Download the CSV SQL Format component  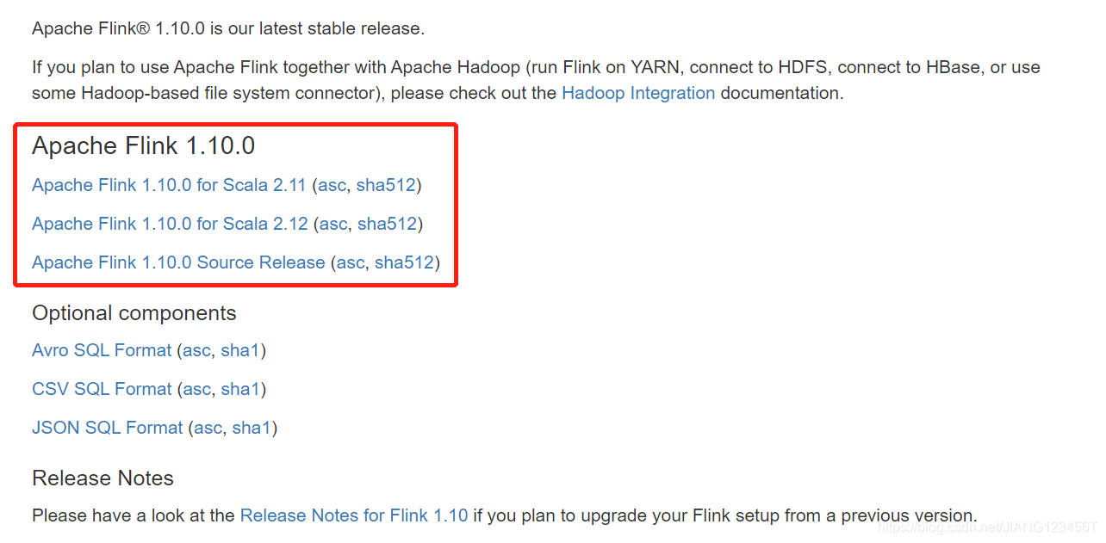coord(101,389)
